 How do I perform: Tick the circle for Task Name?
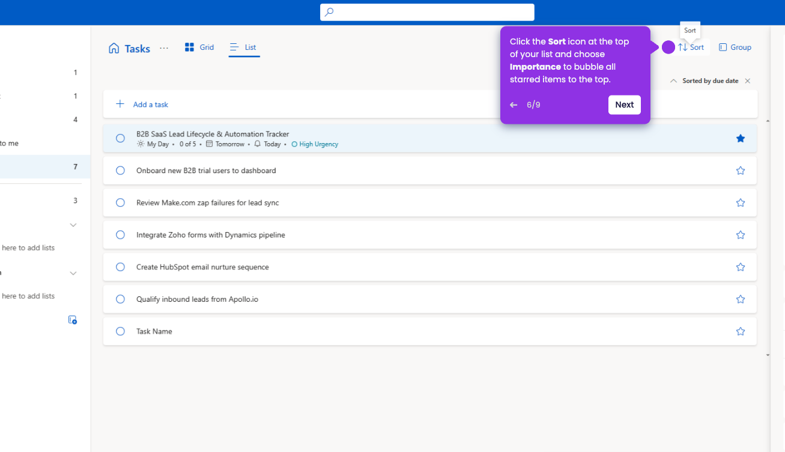pos(120,331)
